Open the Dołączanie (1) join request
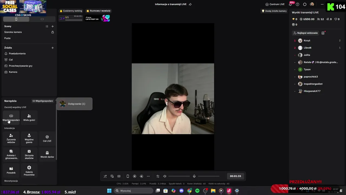The image size is (346, 195). [x=74, y=104]
